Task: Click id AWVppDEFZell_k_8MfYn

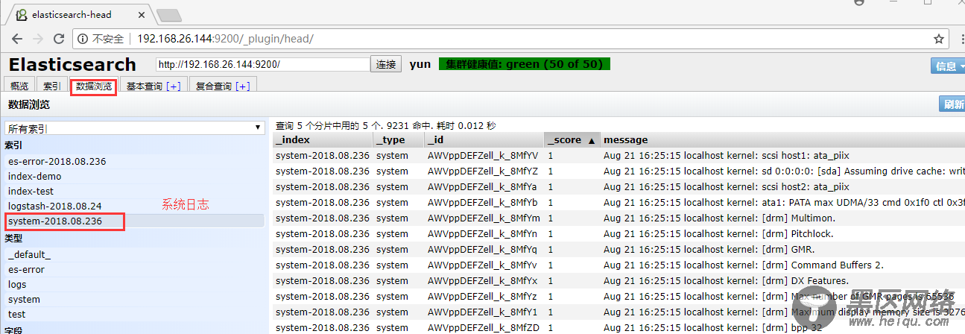Action: tap(482, 234)
